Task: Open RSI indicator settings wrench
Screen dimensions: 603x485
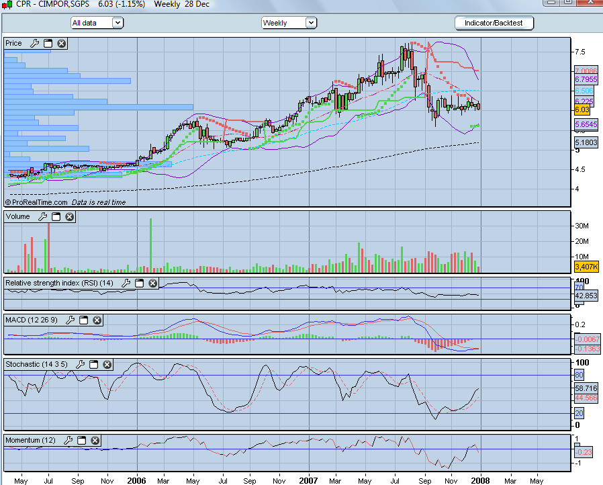Action: 126,283
